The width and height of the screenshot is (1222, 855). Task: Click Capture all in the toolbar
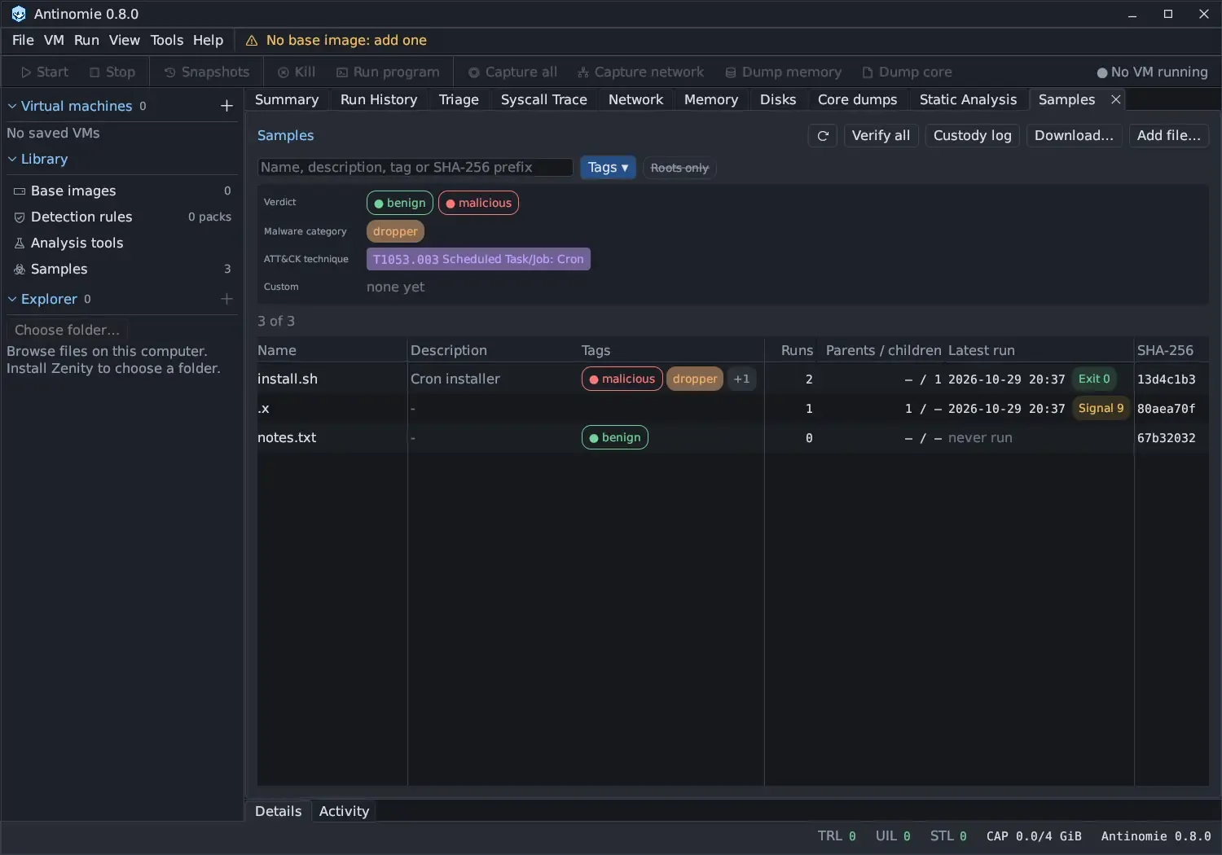[512, 72]
